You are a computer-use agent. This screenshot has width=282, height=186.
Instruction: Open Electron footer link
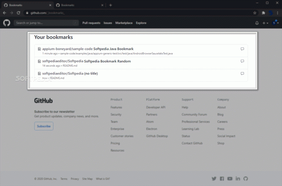tap(151, 129)
